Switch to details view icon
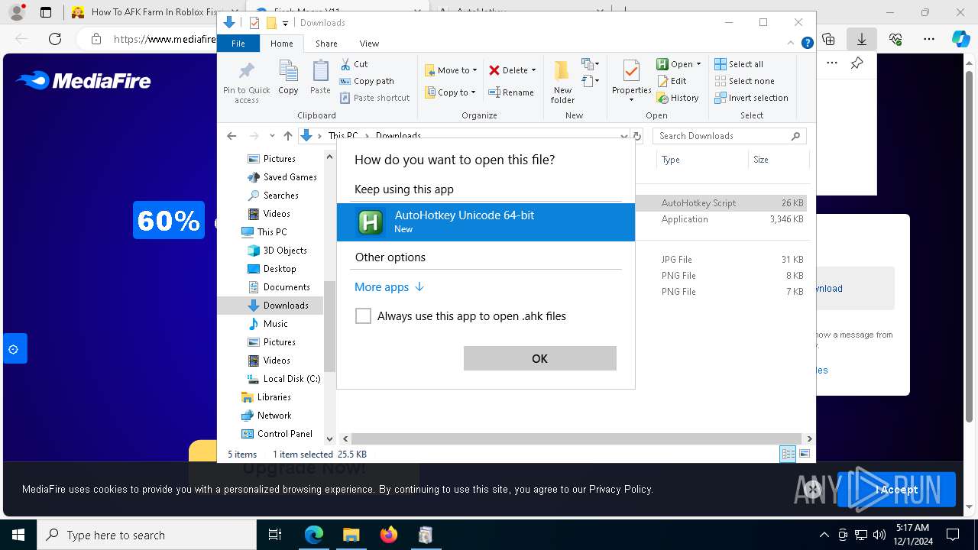 click(788, 454)
